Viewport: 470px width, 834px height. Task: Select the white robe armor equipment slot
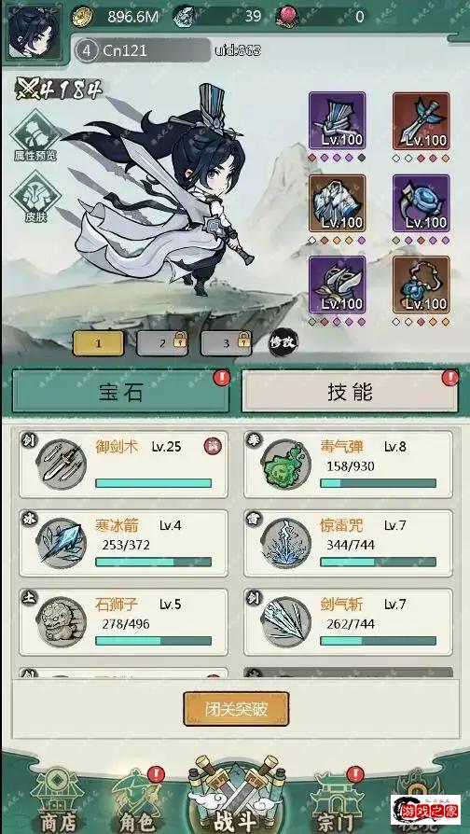tap(337, 202)
